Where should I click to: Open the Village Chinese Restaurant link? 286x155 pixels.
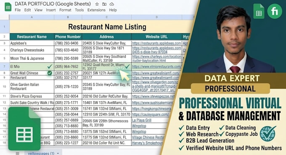coord(148,137)
